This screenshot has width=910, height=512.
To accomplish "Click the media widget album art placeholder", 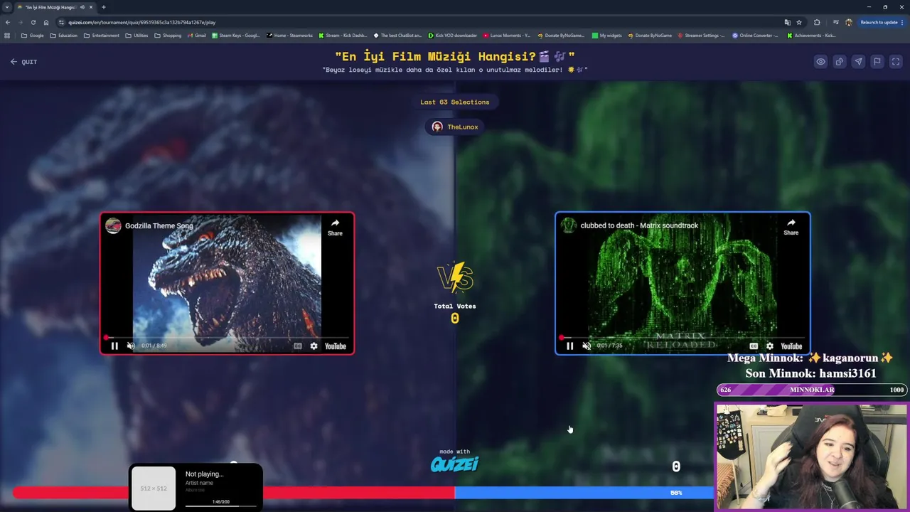I will pyautogui.click(x=154, y=488).
